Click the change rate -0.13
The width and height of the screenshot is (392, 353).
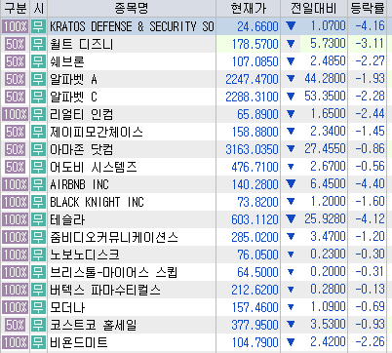370,290
